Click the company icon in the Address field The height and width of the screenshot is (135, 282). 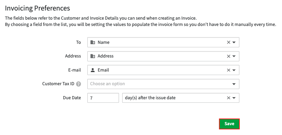point(93,56)
